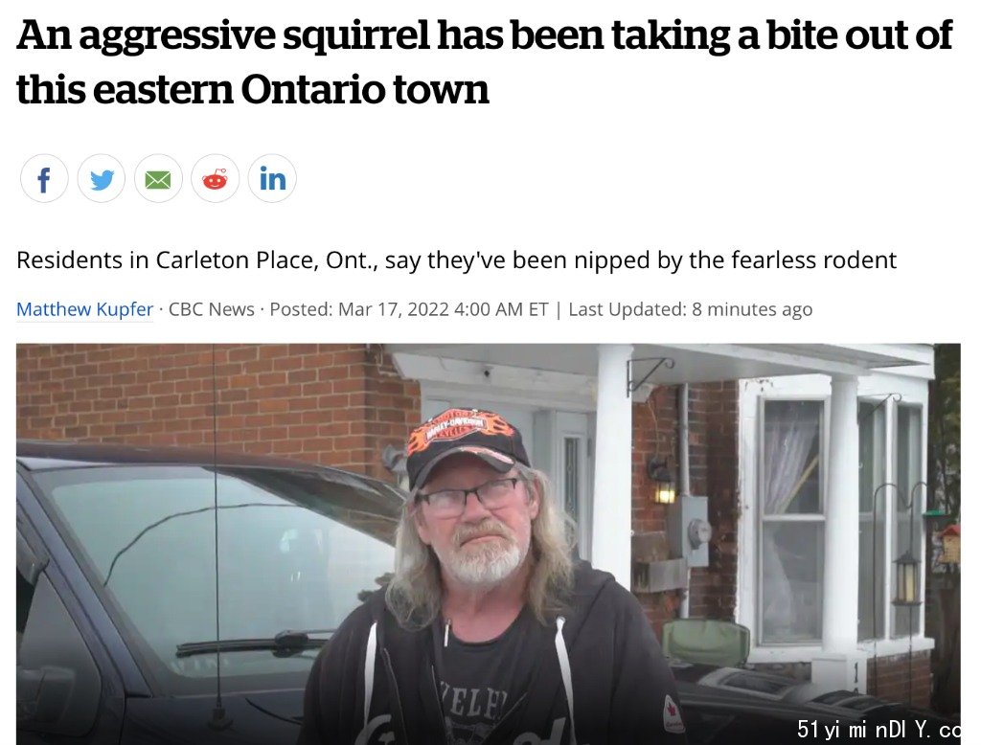981x745 pixels.
Task: Click 'this eastern Ontario town' headline line
Action: pos(252,89)
